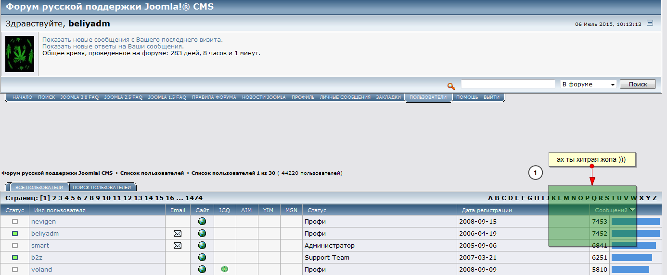The width and height of the screenshot is (667, 275).
Task: Click the Поиск search button
Action: point(638,84)
